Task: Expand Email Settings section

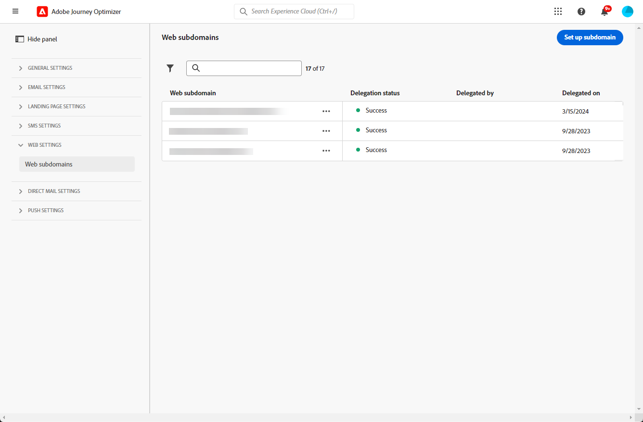Action: point(46,87)
